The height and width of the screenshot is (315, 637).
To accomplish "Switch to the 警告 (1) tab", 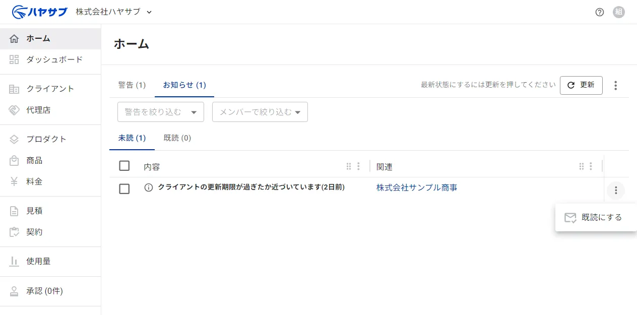I will click(x=132, y=85).
